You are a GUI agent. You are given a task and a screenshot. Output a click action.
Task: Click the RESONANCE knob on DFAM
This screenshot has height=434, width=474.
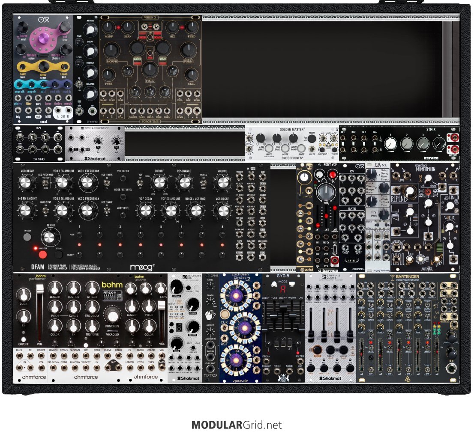(x=185, y=182)
